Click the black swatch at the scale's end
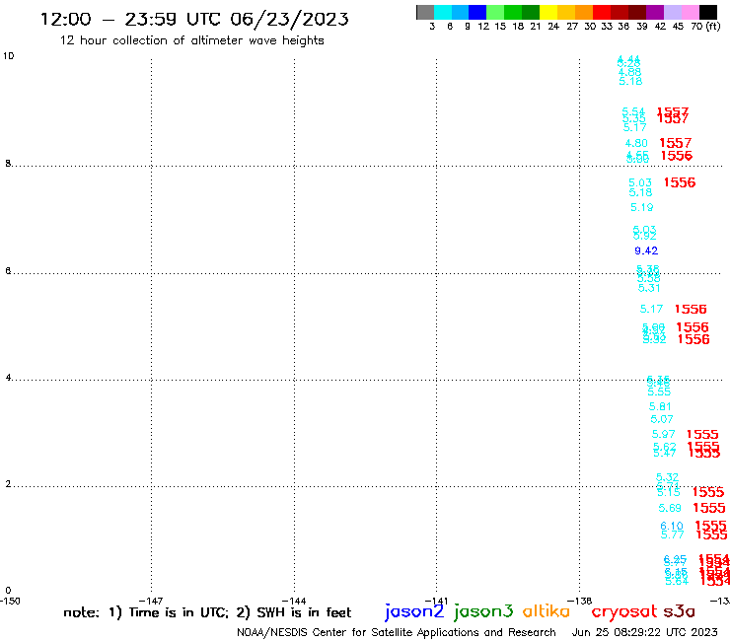 click(x=707, y=12)
